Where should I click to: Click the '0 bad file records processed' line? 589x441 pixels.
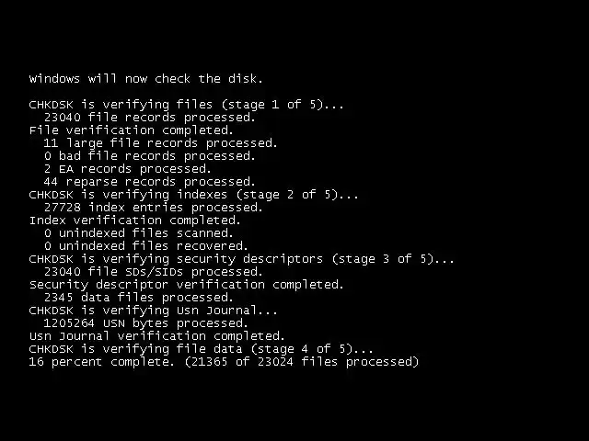point(150,156)
